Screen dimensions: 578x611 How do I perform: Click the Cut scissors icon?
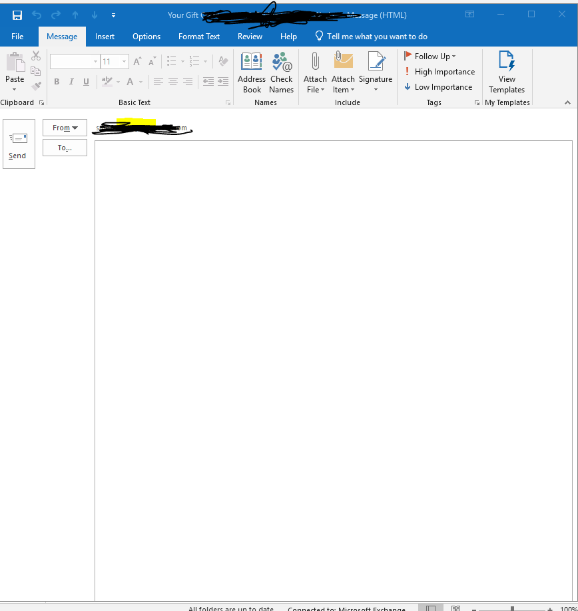[36, 56]
